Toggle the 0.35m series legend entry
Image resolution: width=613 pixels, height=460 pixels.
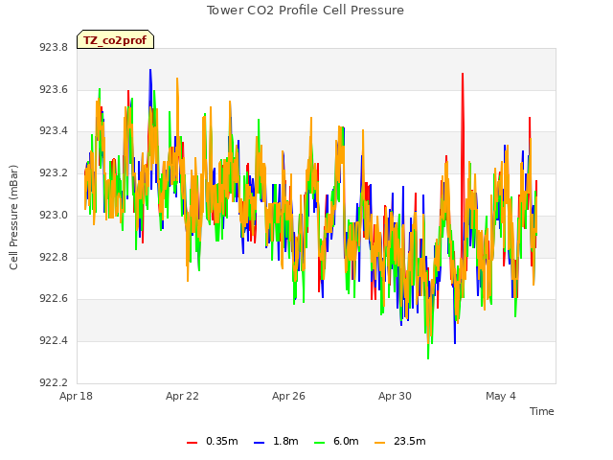coord(213,441)
